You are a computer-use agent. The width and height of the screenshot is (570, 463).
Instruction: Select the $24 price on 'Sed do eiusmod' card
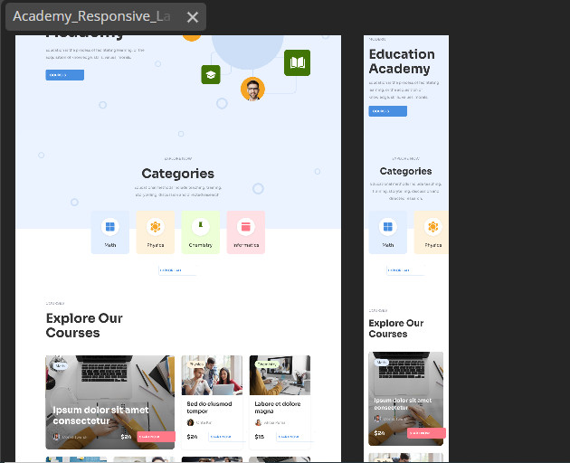coord(192,437)
